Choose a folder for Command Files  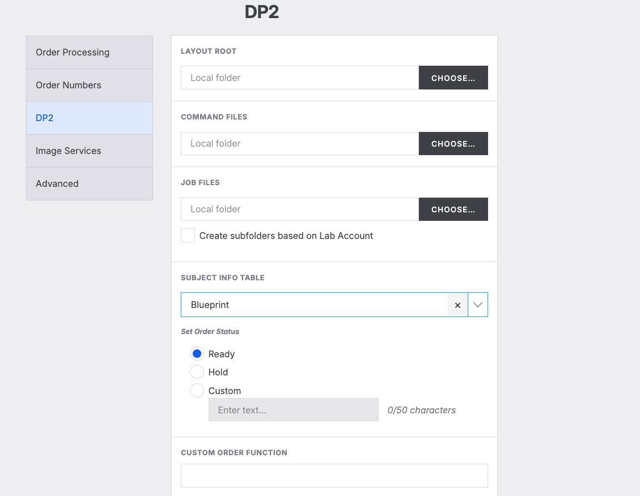tap(453, 143)
